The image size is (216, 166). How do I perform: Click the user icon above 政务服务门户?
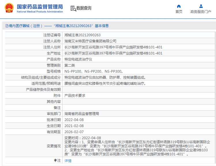(x=201, y=6)
